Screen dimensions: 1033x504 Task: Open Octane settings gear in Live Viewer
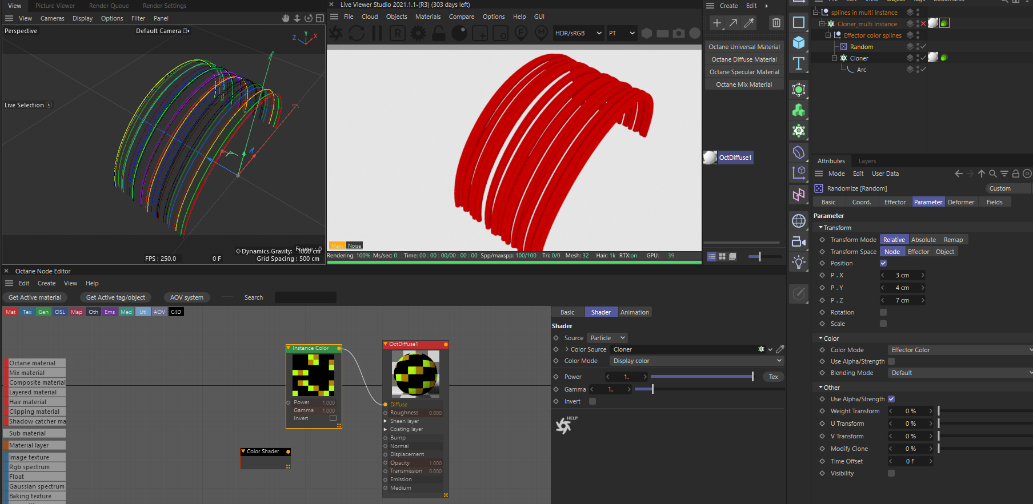pyautogui.click(x=418, y=33)
